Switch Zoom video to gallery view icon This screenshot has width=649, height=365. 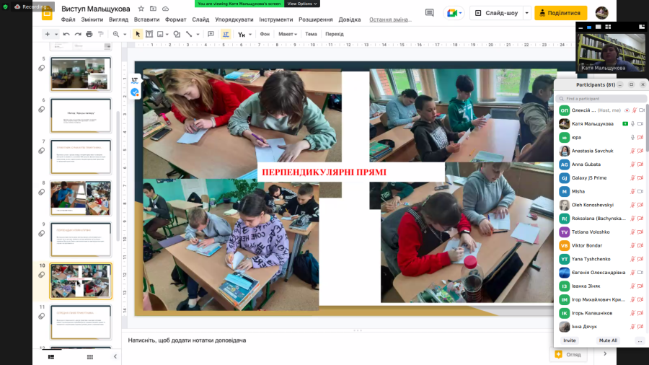click(608, 27)
